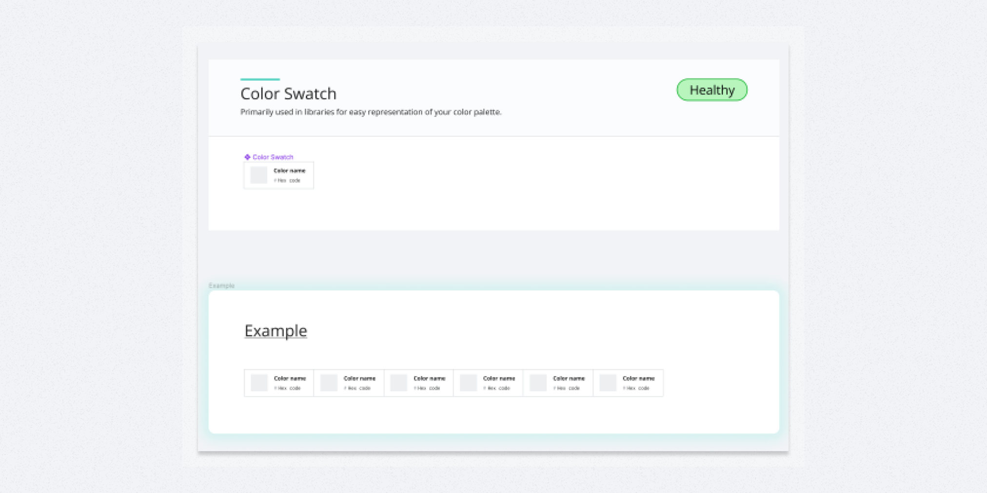Click the third swatch square in the Example row
The width and height of the screenshot is (987, 493).
398,383
